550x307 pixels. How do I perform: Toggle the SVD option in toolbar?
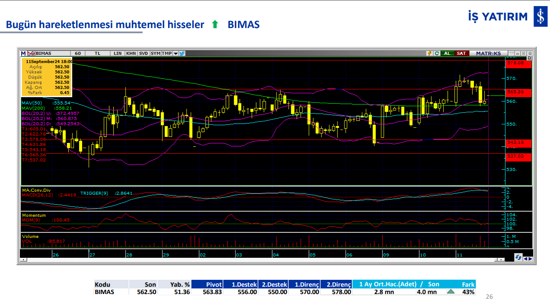point(143,54)
